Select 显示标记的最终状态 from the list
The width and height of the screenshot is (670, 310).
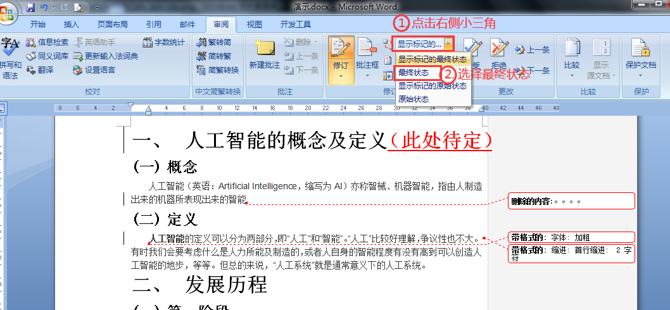[433, 59]
